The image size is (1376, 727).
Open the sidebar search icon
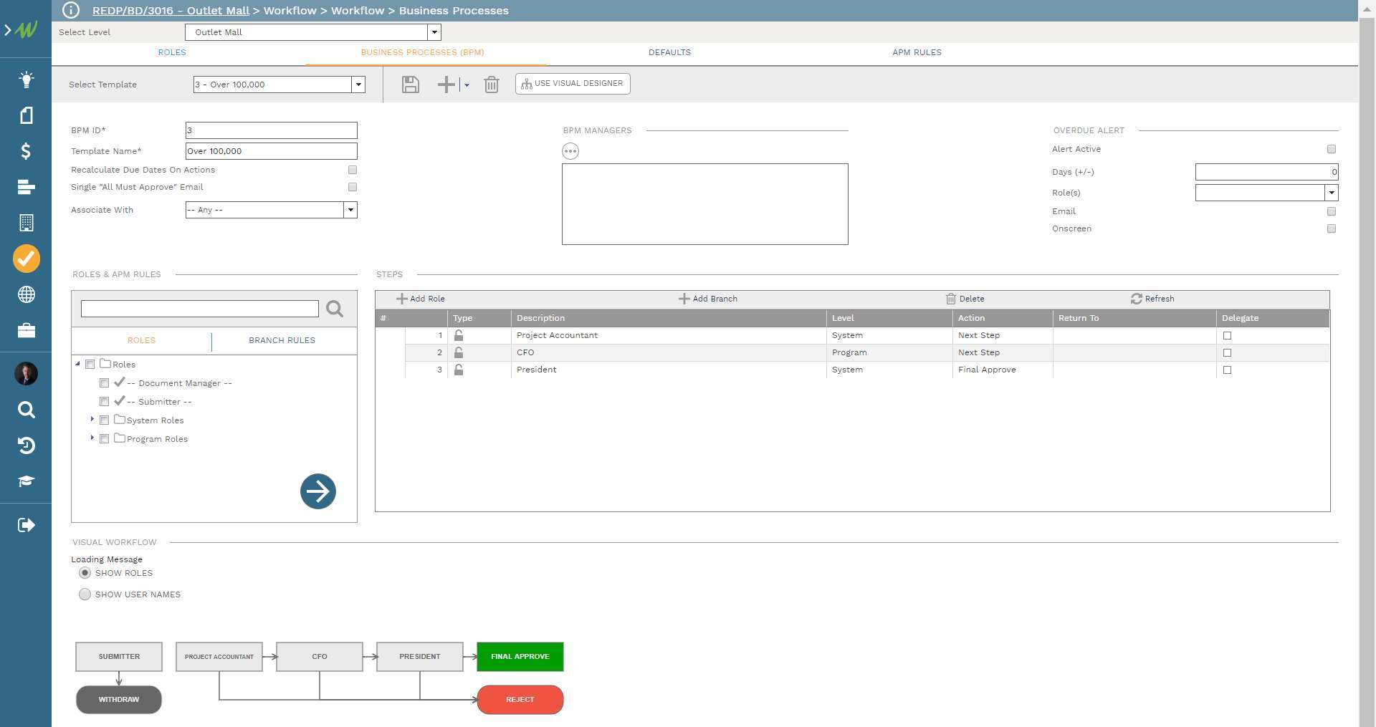coord(26,410)
